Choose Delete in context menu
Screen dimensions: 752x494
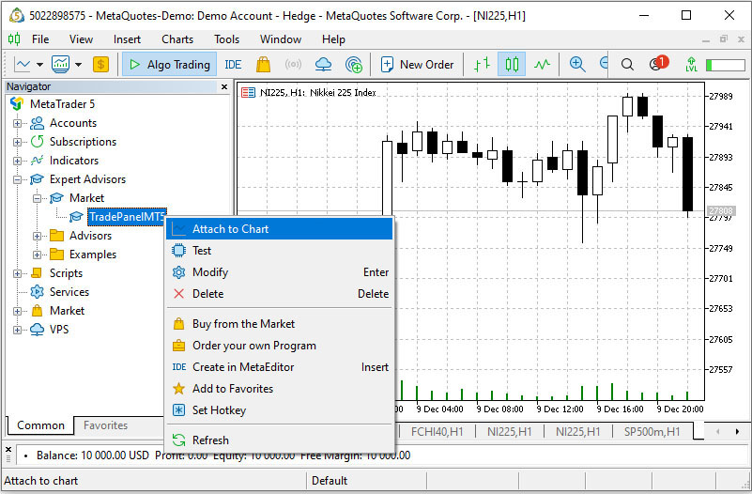point(280,294)
